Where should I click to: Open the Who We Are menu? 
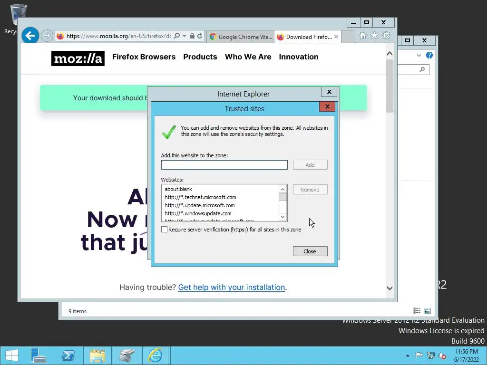point(248,57)
